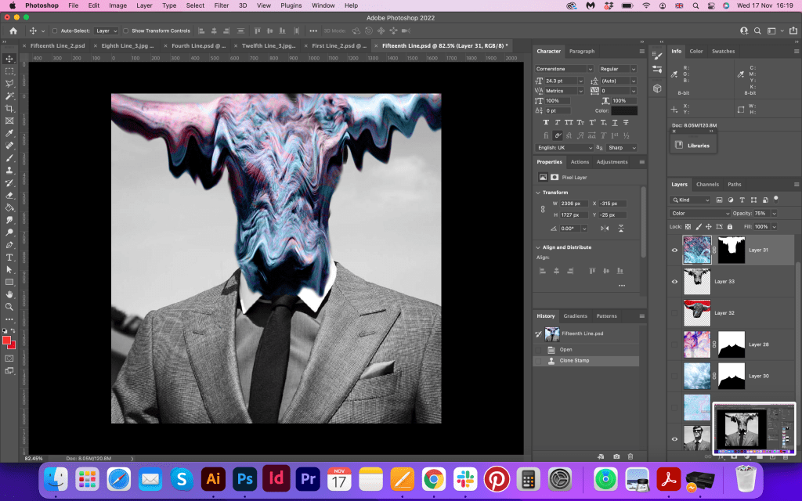
Task: Tick Show Transform Controls checkbox
Action: click(x=125, y=31)
